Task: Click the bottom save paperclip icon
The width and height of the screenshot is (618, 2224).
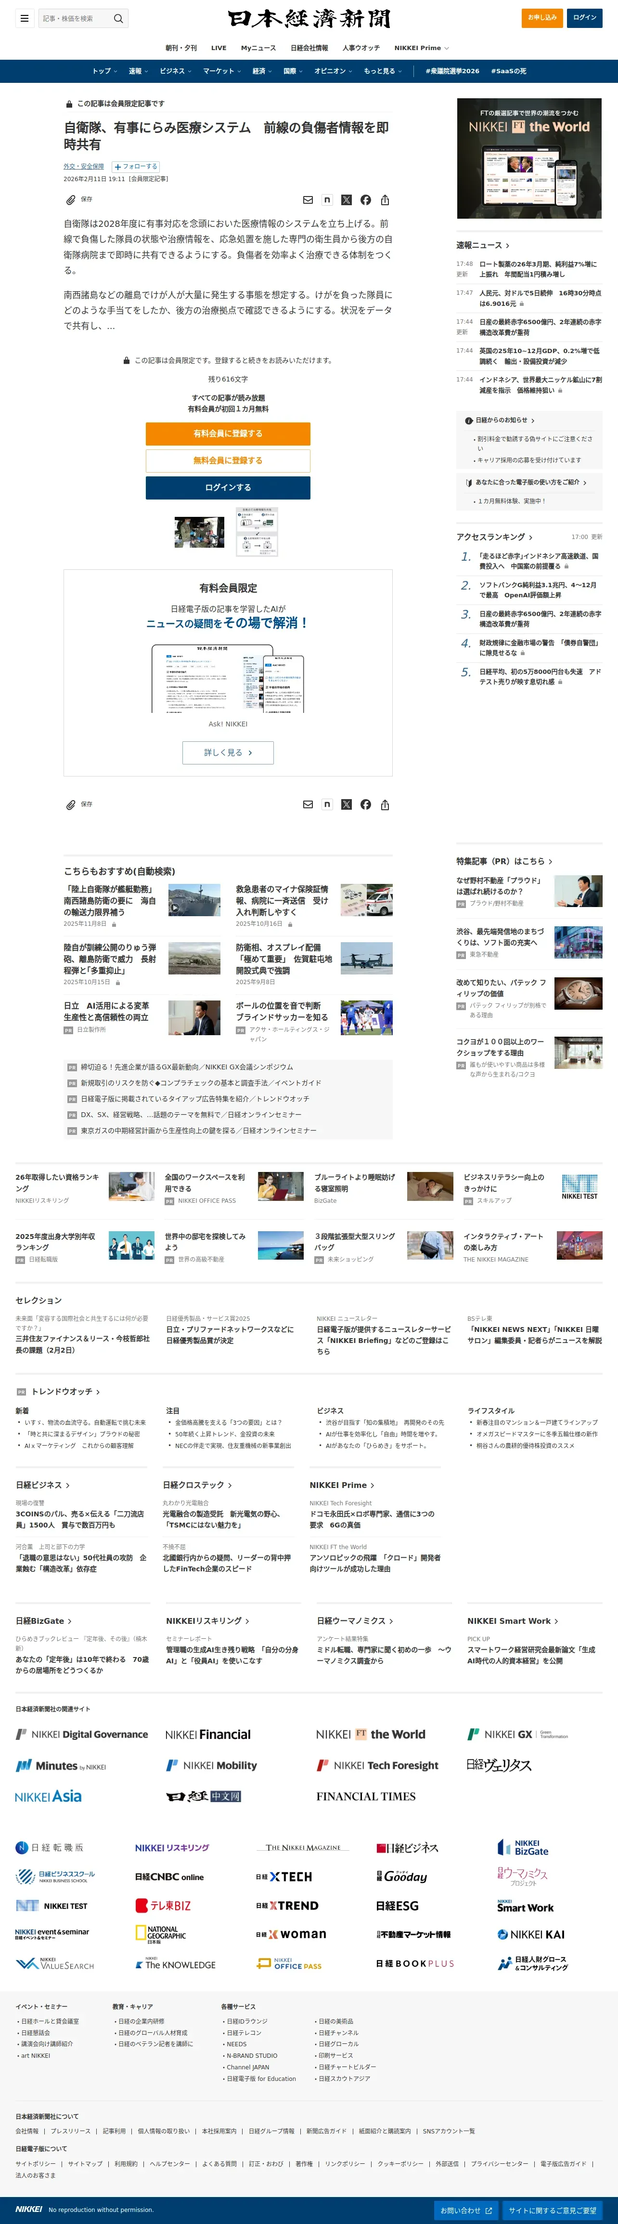Action: [71, 804]
